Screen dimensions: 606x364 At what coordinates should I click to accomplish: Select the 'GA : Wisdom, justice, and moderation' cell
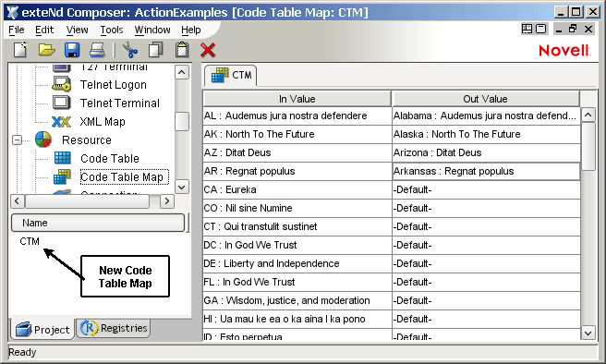(x=297, y=300)
